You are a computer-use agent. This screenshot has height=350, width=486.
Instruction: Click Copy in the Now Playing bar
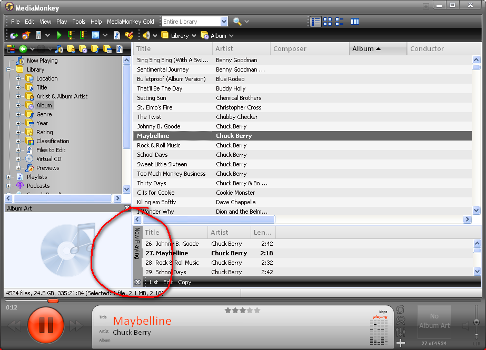pyautogui.click(x=184, y=283)
